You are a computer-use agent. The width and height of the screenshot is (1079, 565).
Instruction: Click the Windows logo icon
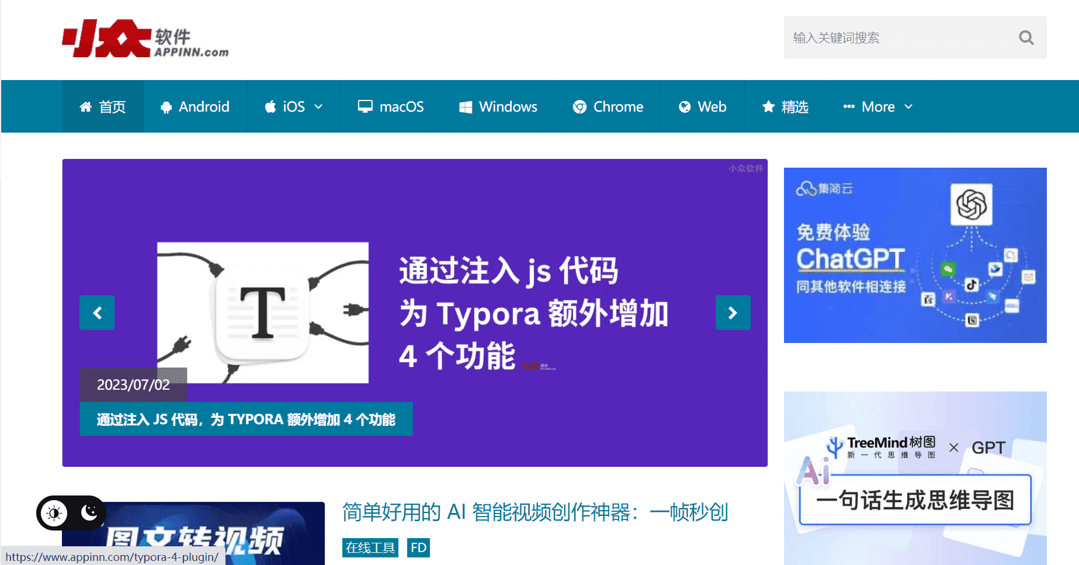(466, 108)
